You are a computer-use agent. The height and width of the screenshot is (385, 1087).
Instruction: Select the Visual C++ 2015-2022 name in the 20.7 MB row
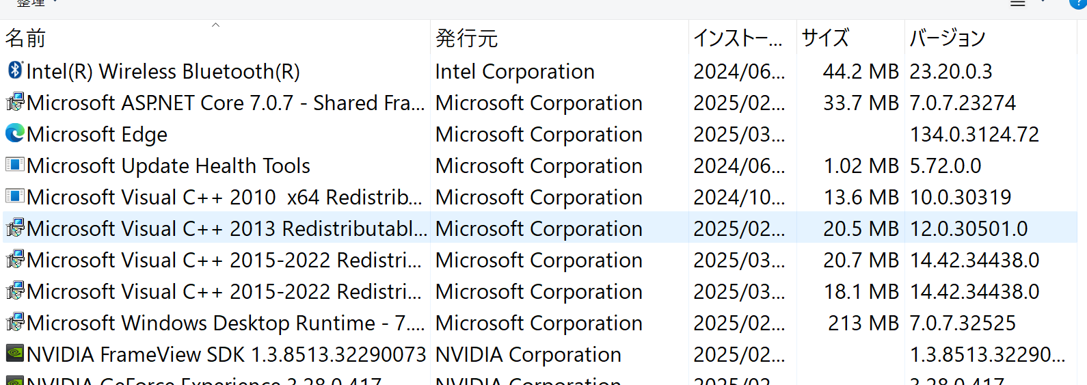click(224, 260)
